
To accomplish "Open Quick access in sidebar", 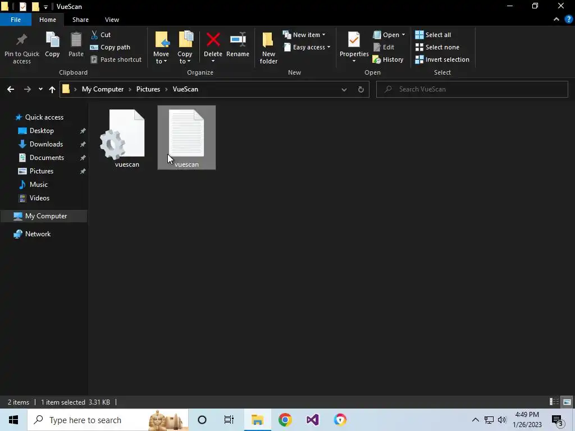I will (x=44, y=117).
